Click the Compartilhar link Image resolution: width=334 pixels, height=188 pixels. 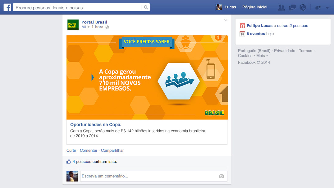[x=112, y=151]
